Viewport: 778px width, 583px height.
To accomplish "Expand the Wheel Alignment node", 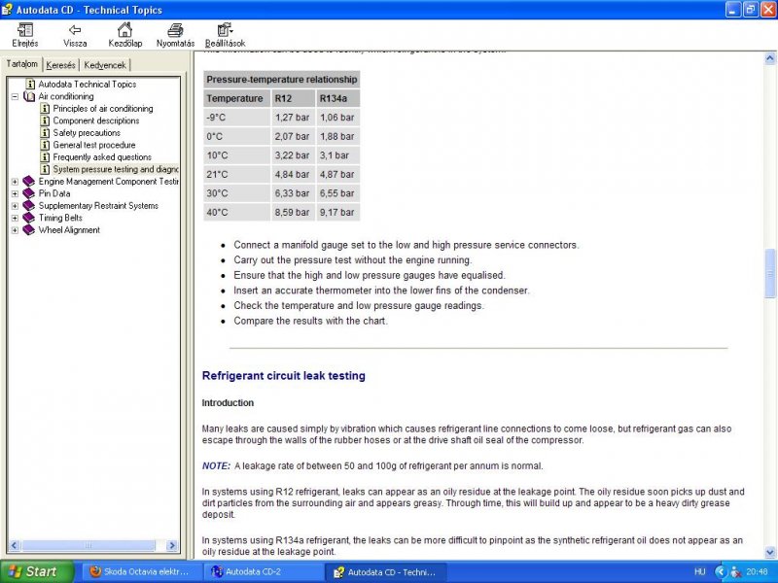I will [x=15, y=230].
